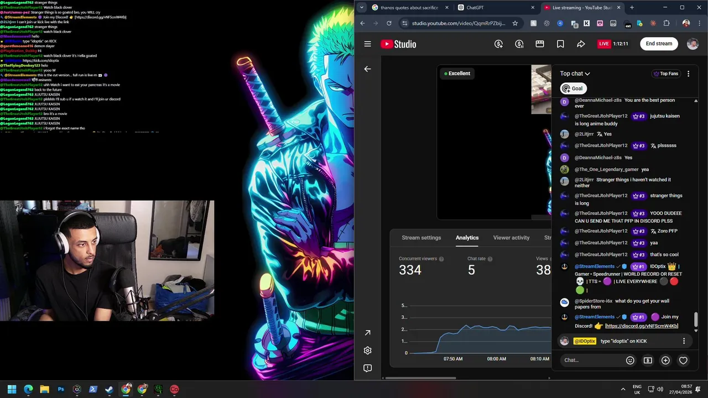The image size is (708, 398).
Task: Click the LIVE indicator badge
Action: (x=604, y=44)
